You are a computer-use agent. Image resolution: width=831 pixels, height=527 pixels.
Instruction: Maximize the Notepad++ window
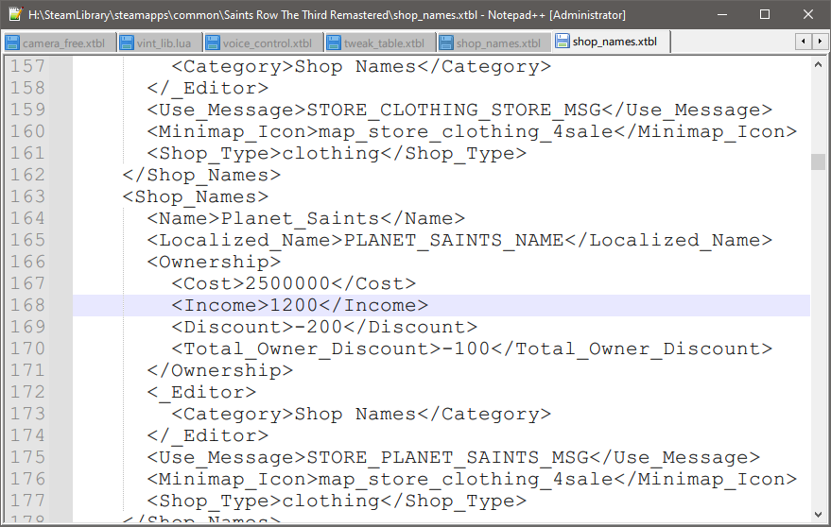coord(765,14)
